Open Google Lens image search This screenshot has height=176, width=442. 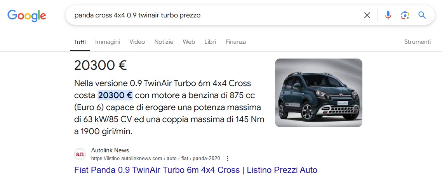tap(405, 15)
